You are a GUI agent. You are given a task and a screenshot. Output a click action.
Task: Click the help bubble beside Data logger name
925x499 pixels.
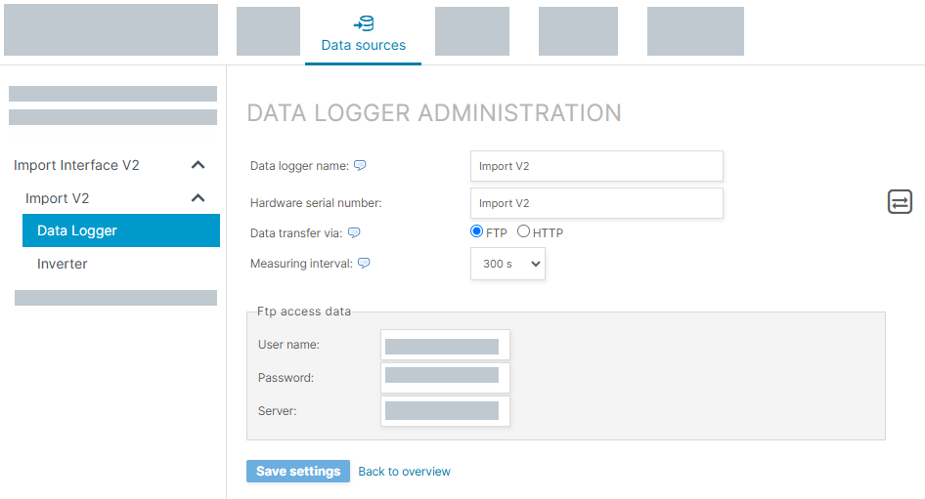[360, 166]
